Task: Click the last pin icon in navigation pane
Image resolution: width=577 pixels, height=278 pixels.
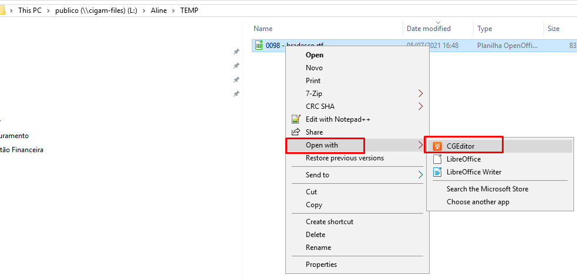Action: (237, 94)
